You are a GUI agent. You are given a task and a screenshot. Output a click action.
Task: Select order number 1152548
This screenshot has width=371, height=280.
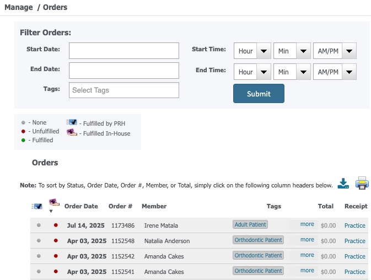click(x=123, y=241)
